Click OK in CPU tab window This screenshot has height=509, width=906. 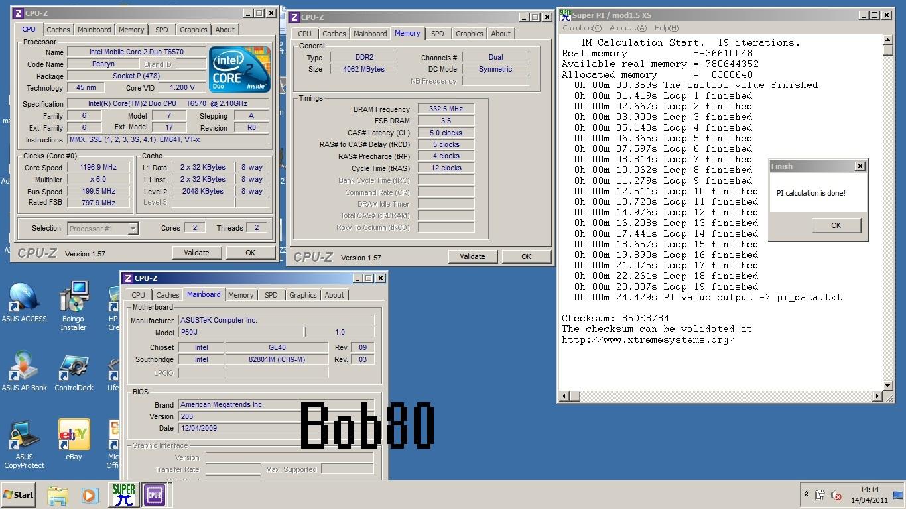pos(250,253)
